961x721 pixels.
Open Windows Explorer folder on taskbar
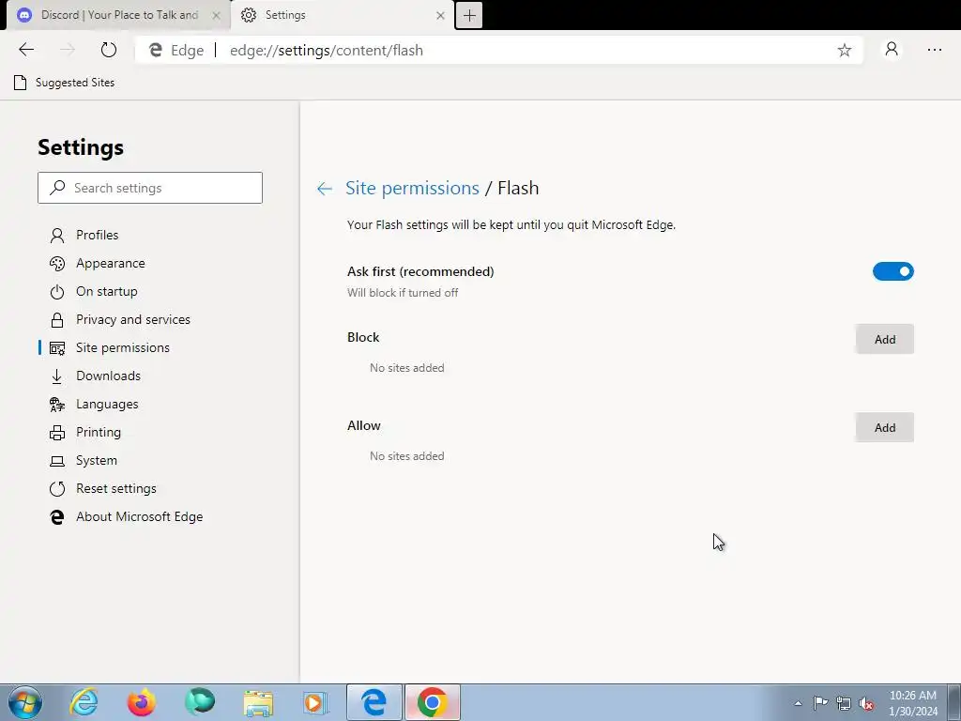(x=258, y=702)
